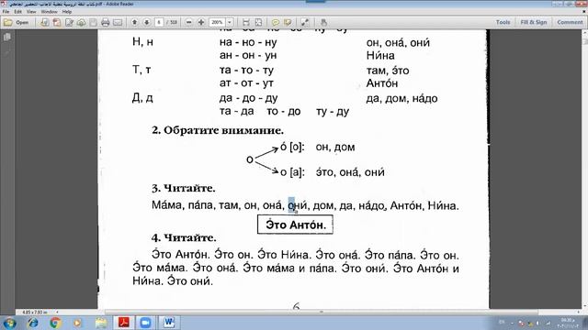588x330 pixels.
Task: Click the Edit/Sign document toolbar icon
Action: coord(69,22)
